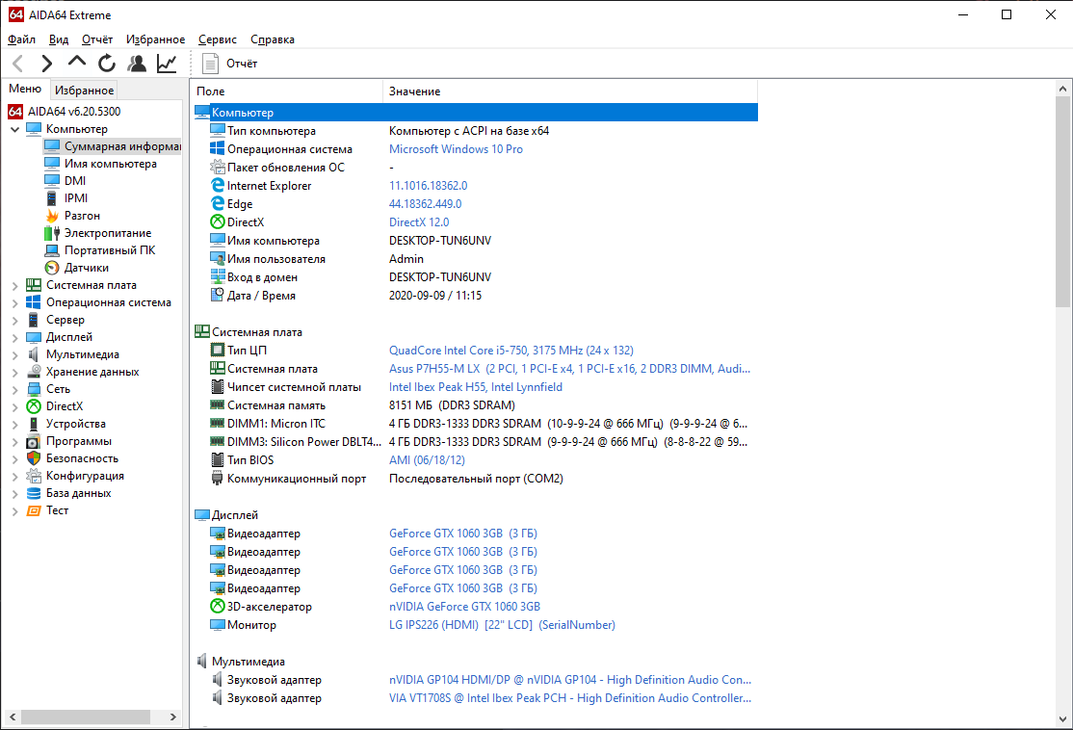This screenshot has width=1073, height=730.
Task: Click the Значение column header
Action: pyautogui.click(x=570, y=91)
